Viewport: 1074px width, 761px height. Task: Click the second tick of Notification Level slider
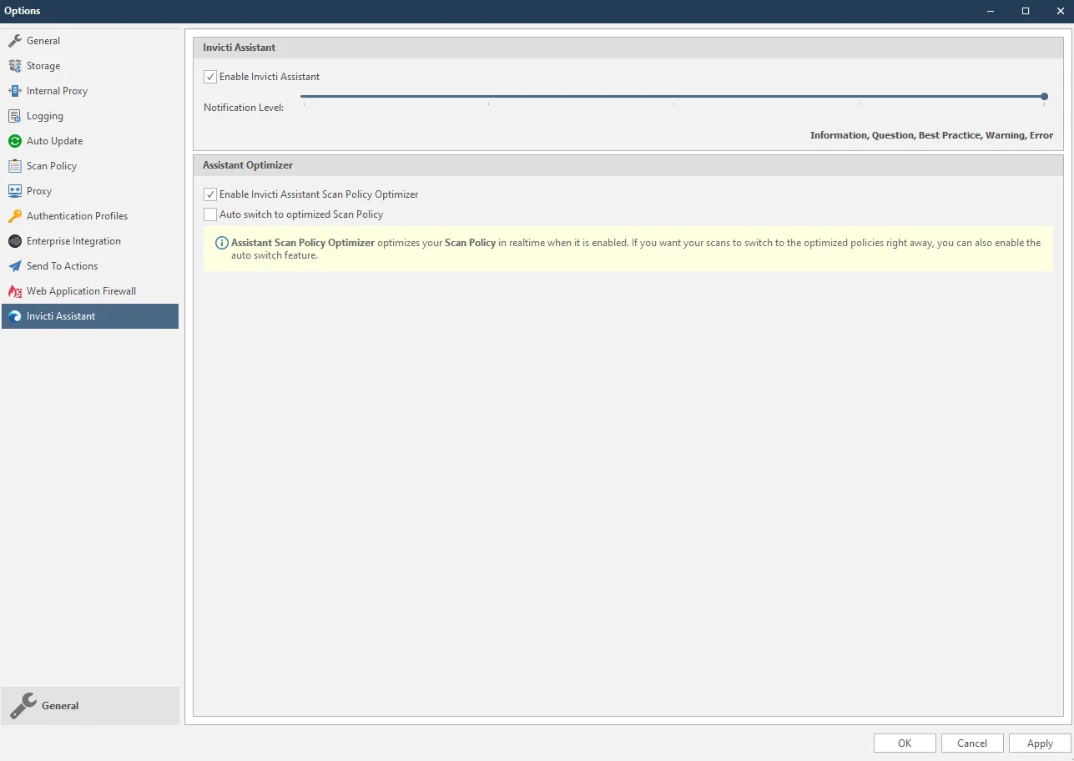488,103
